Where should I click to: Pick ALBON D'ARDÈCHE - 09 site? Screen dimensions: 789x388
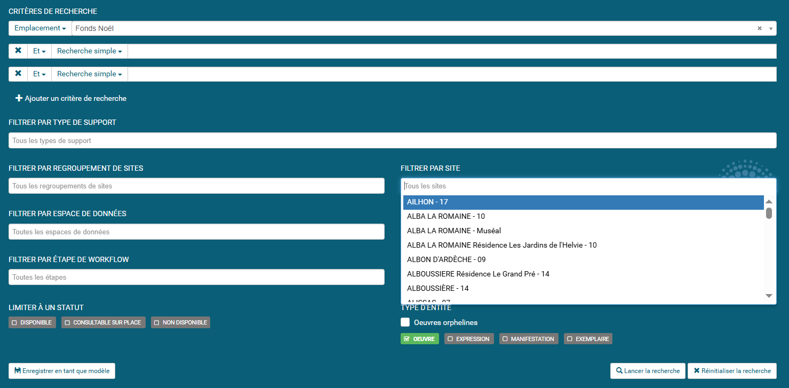pos(584,260)
